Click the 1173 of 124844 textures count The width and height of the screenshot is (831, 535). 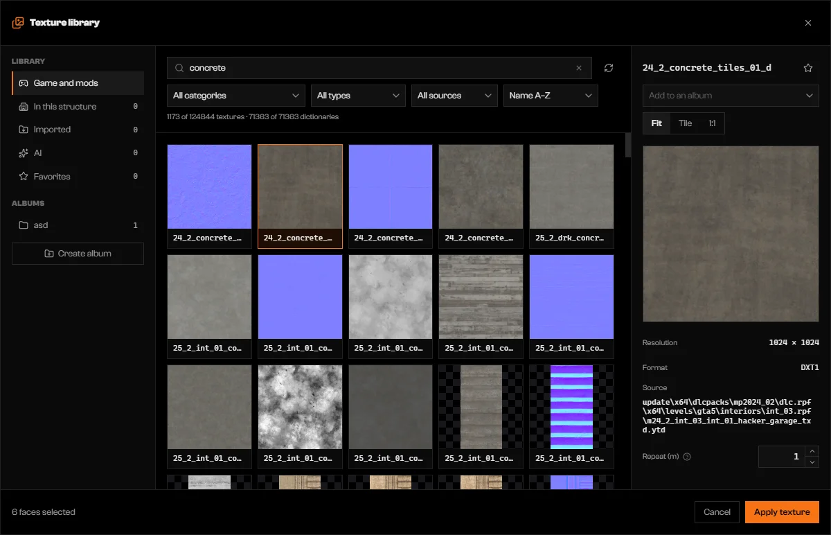207,117
